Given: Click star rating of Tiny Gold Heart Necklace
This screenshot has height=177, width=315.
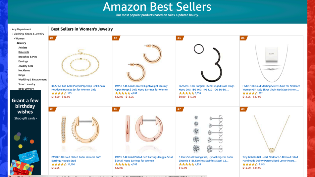Looking at the screenshot, I should 250,164.
